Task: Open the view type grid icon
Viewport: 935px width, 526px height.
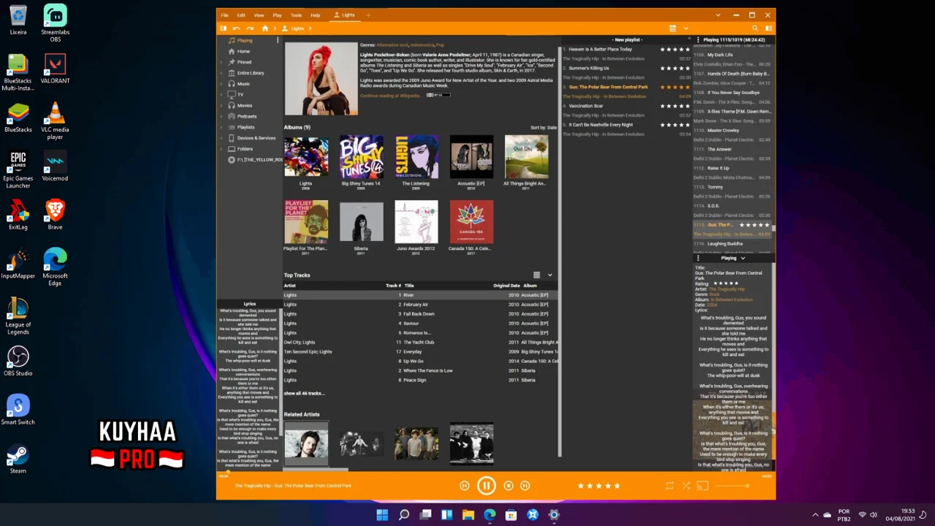Action: [673, 28]
